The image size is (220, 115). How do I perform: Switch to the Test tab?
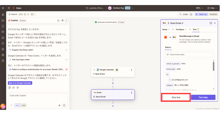click(x=196, y=29)
